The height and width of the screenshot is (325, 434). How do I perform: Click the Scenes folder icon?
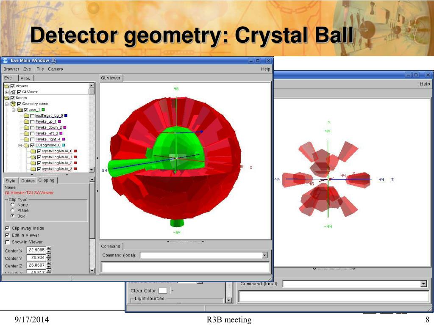click(6, 98)
